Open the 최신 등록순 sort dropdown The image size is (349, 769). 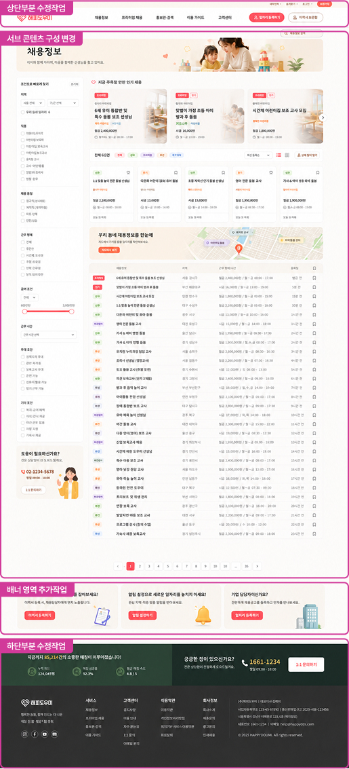pos(258,155)
